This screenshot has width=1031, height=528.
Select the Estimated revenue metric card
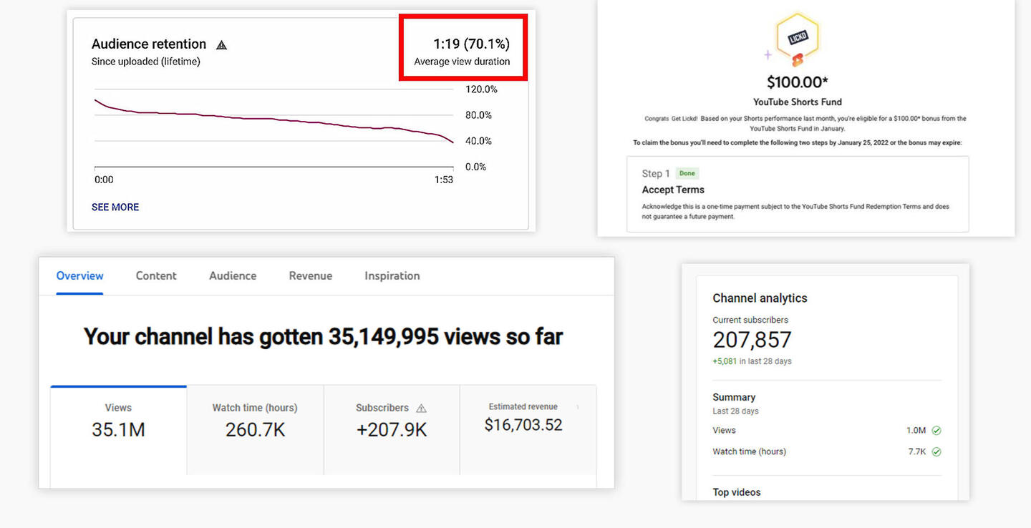click(x=523, y=429)
